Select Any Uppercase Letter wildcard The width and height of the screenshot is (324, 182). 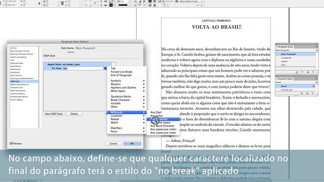pyautogui.click(x=163, y=129)
